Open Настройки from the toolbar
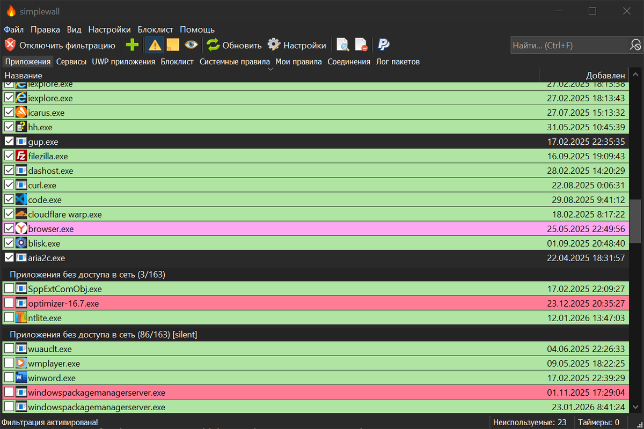 tap(297, 45)
